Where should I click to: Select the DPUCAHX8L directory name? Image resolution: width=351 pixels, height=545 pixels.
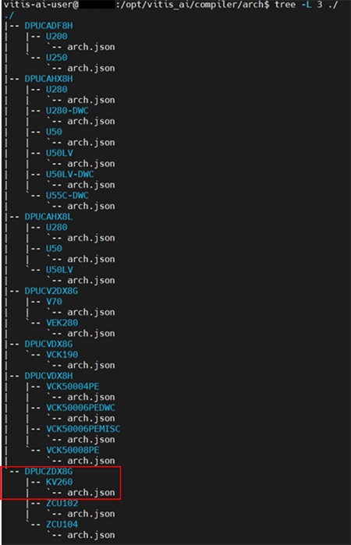48,217
